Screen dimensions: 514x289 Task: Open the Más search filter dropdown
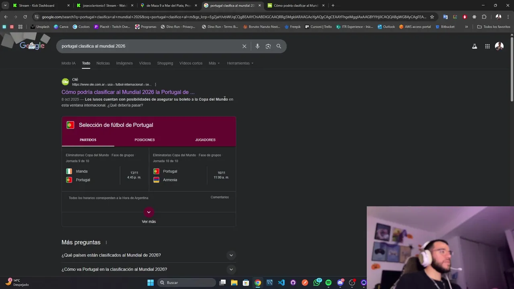tap(214, 63)
